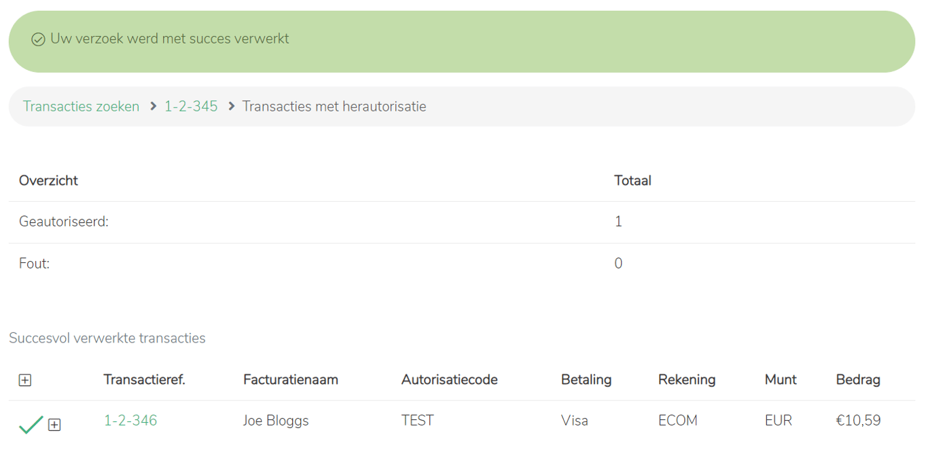Click the success message banner text
Viewport: 928px width, 456px height.
pos(170,39)
